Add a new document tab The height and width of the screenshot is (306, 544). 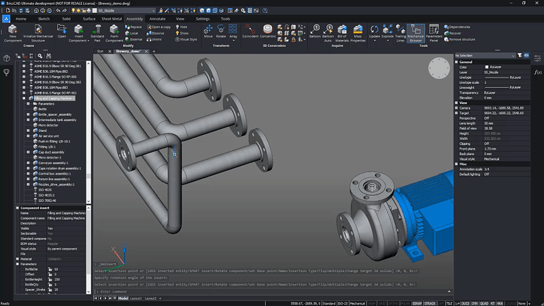tap(154, 52)
